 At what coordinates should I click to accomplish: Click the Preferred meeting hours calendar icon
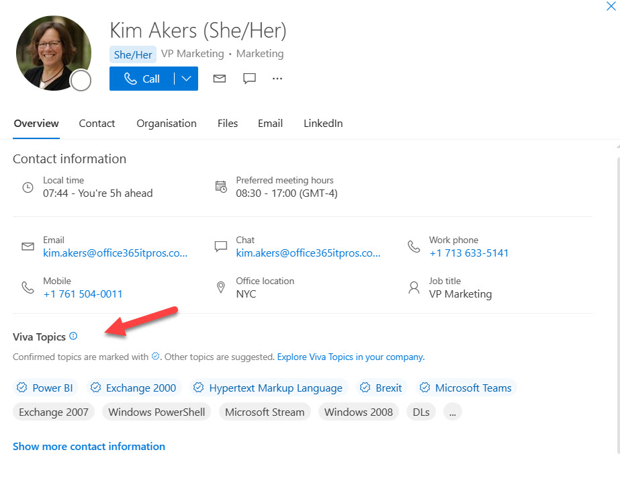pos(221,187)
